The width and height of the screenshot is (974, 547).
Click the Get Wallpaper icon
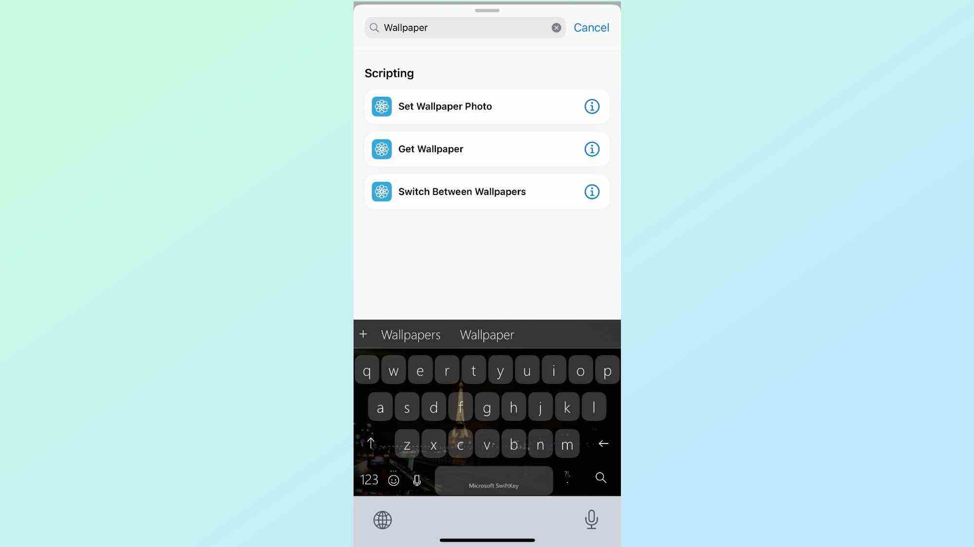(381, 149)
